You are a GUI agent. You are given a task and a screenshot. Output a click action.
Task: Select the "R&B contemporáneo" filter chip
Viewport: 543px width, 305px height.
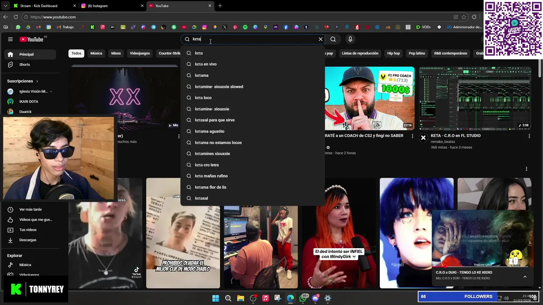click(451, 53)
